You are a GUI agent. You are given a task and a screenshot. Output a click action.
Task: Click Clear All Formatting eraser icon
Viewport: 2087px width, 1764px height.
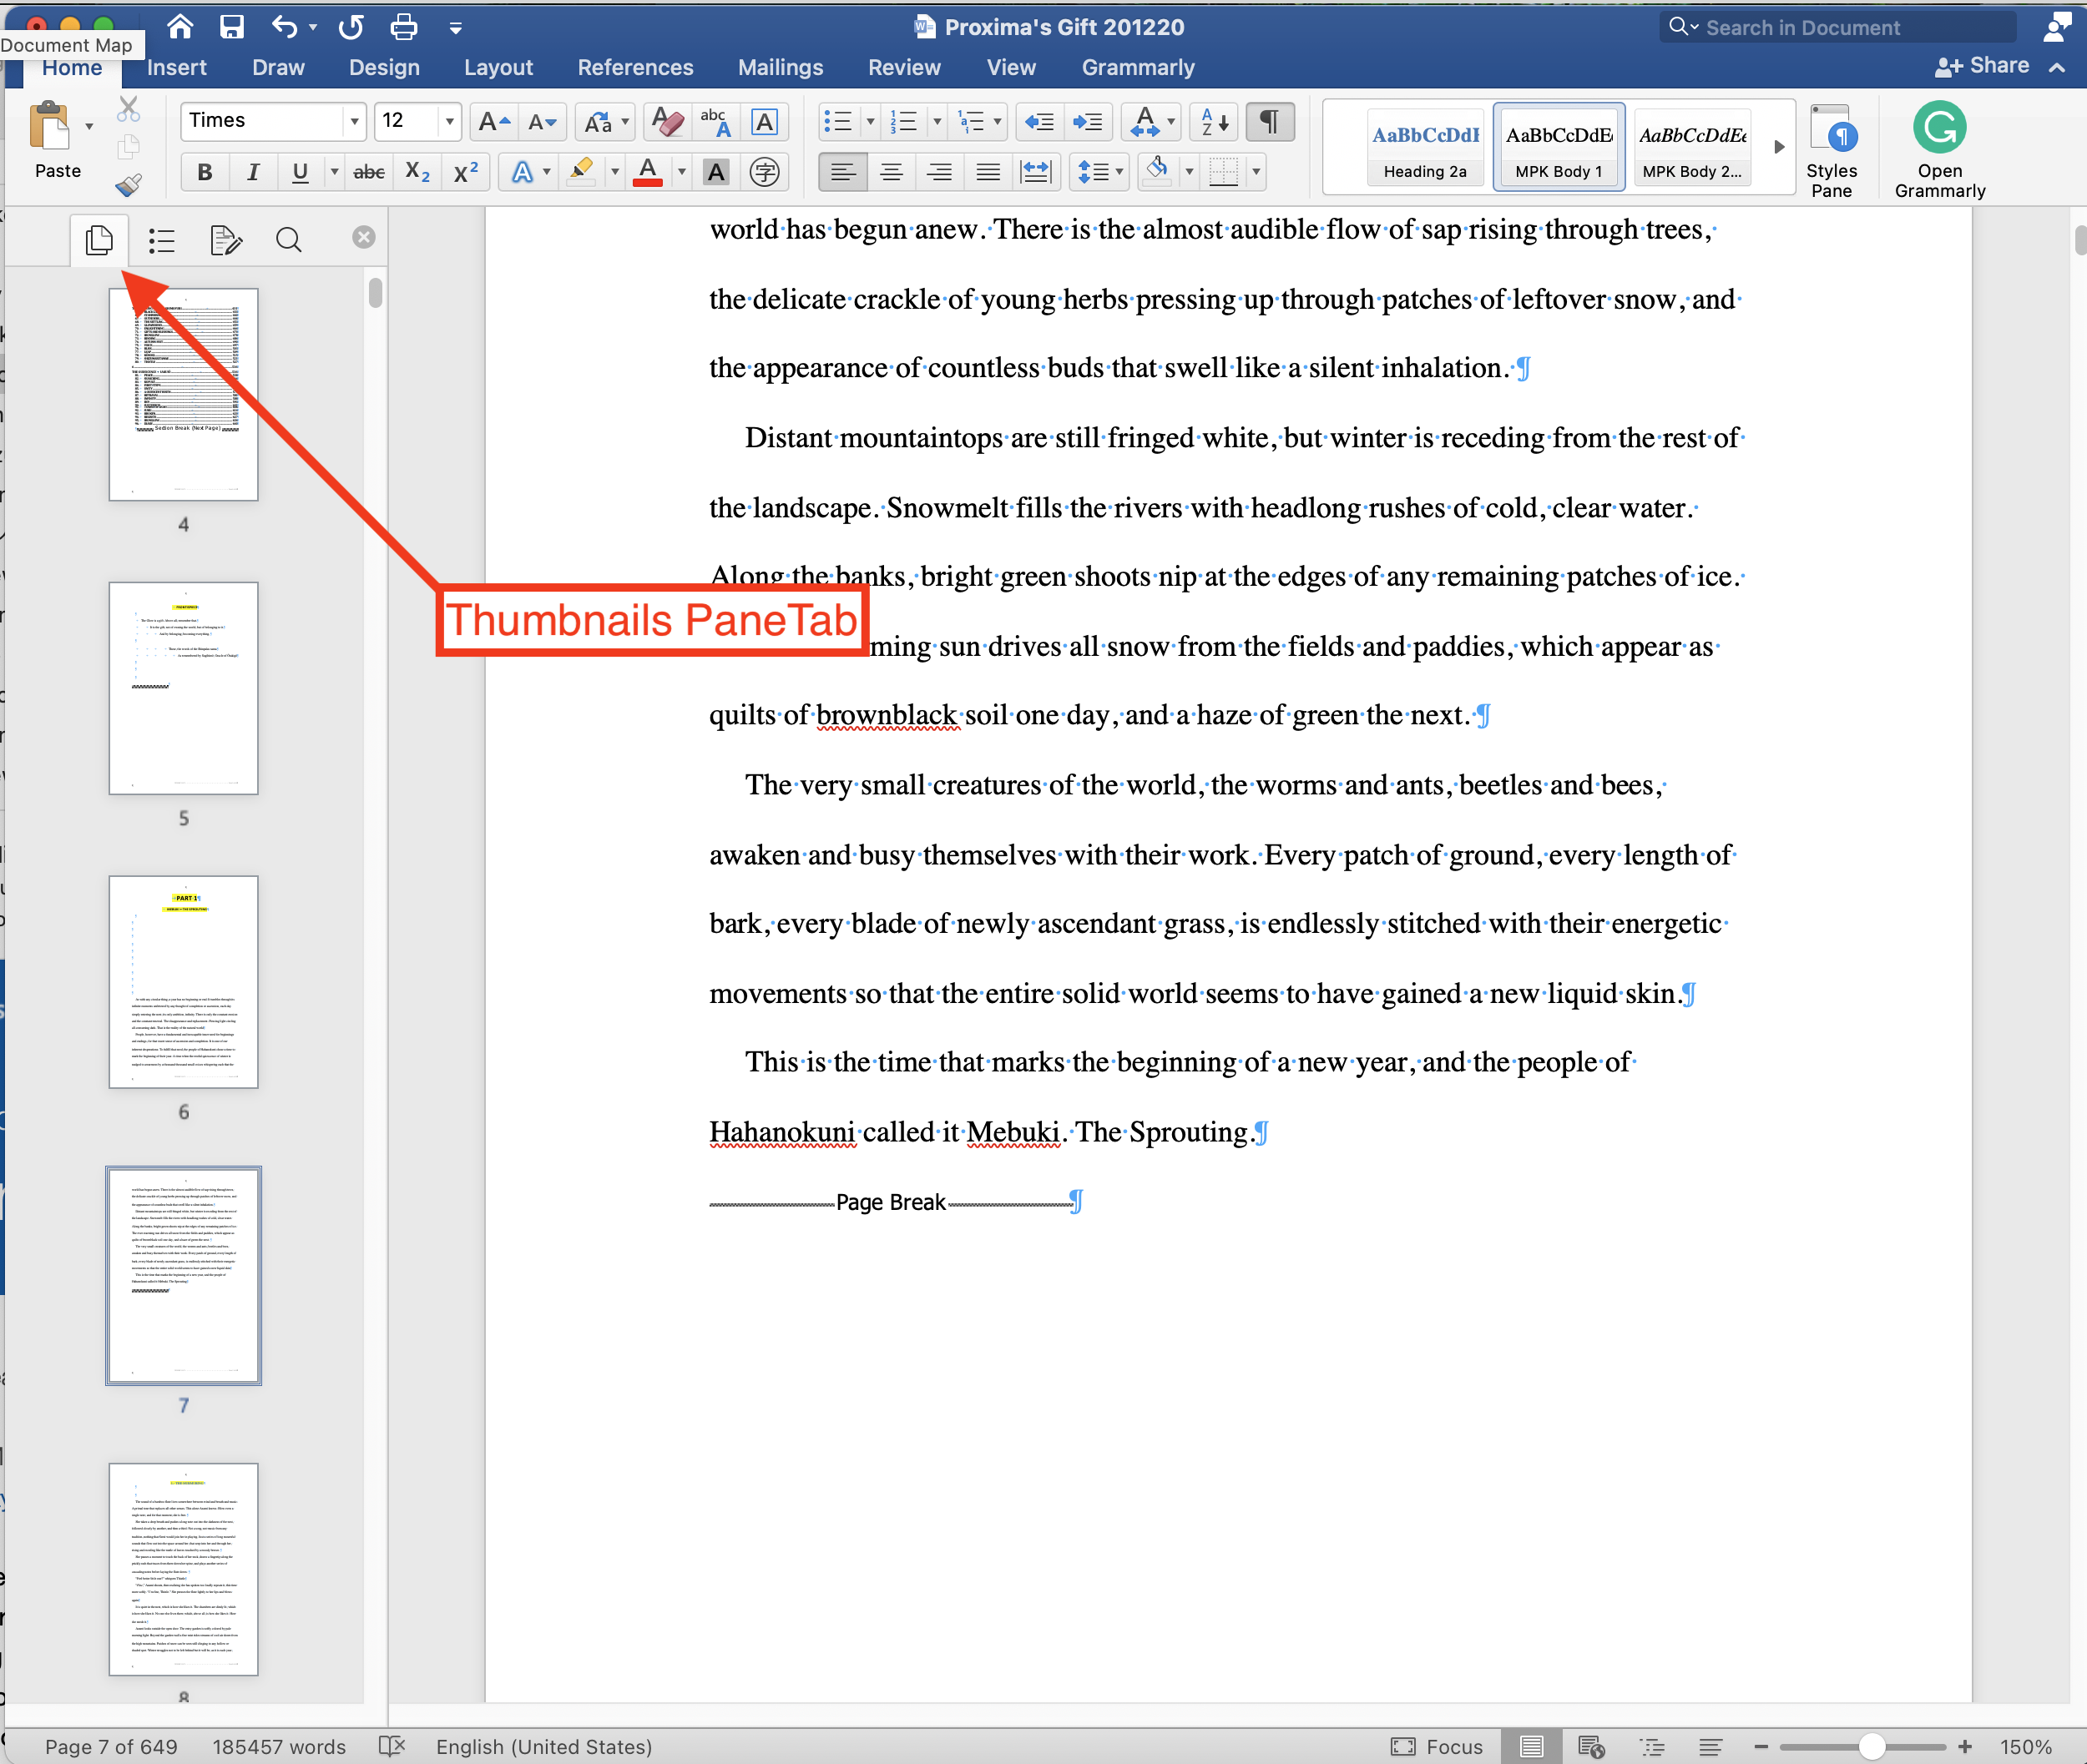[667, 122]
